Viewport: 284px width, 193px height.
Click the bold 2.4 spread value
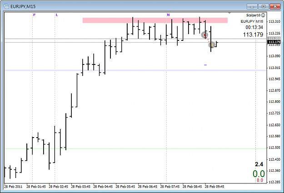(259, 164)
